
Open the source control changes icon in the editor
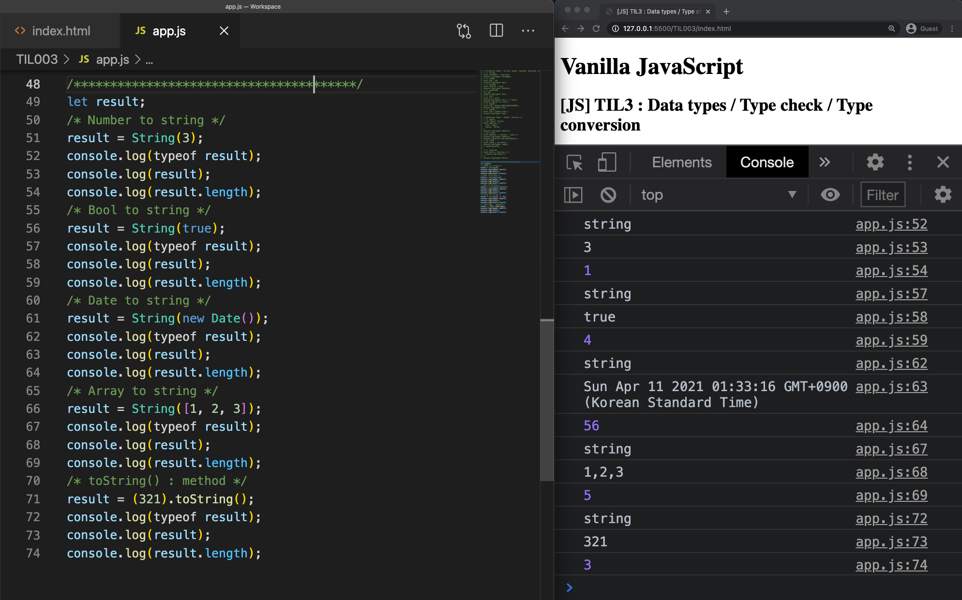(x=464, y=31)
